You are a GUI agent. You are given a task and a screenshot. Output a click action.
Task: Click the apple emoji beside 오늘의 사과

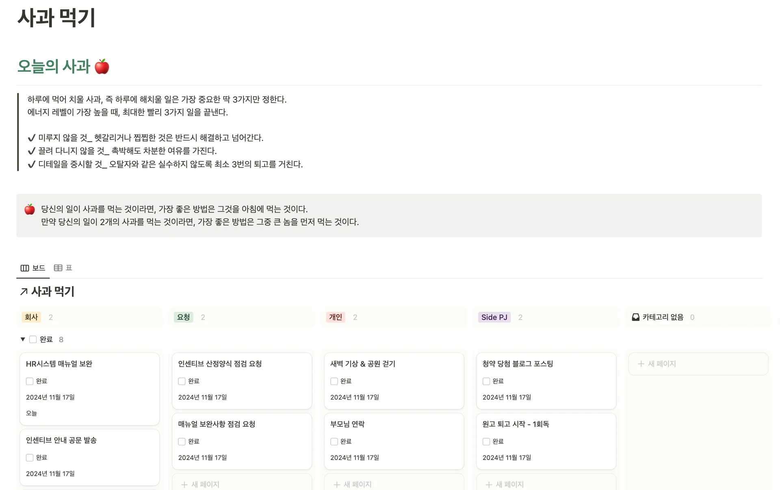[102, 66]
